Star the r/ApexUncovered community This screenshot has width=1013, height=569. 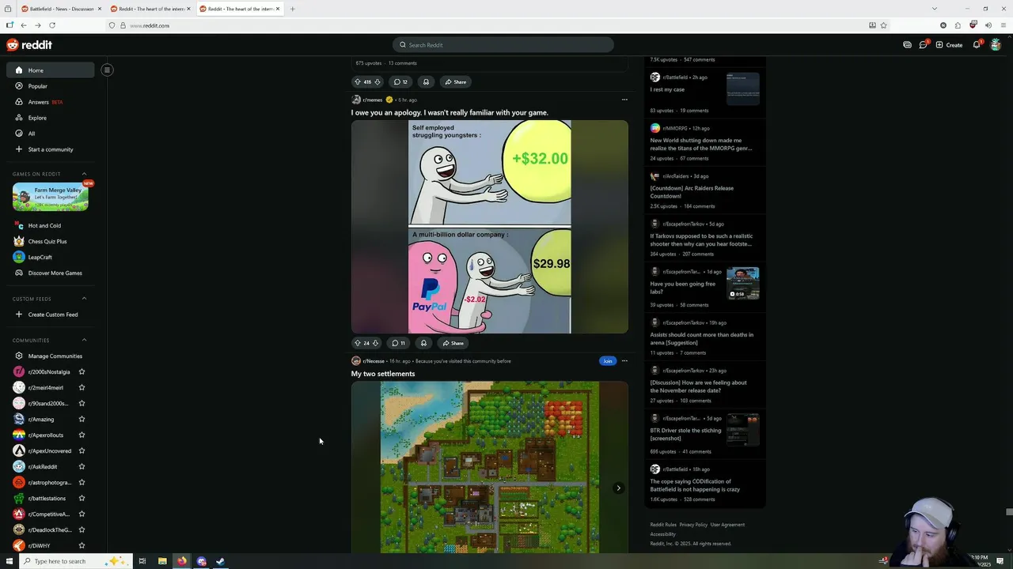pos(82,450)
